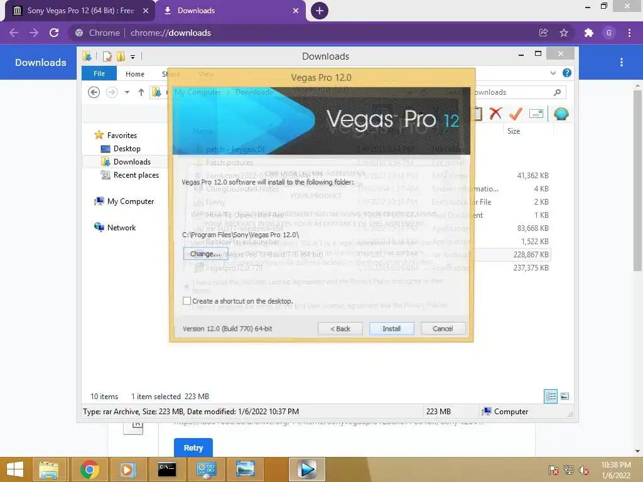Open the File tab in Downloads explorer
The image size is (643, 482).
[99, 74]
